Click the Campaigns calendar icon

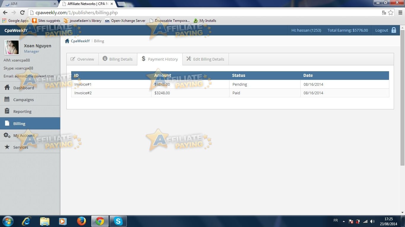[7, 99]
